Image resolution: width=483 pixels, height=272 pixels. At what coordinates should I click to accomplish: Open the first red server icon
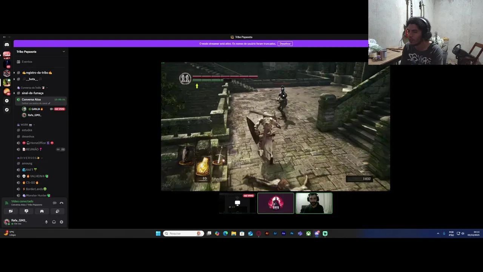click(6, 55)
